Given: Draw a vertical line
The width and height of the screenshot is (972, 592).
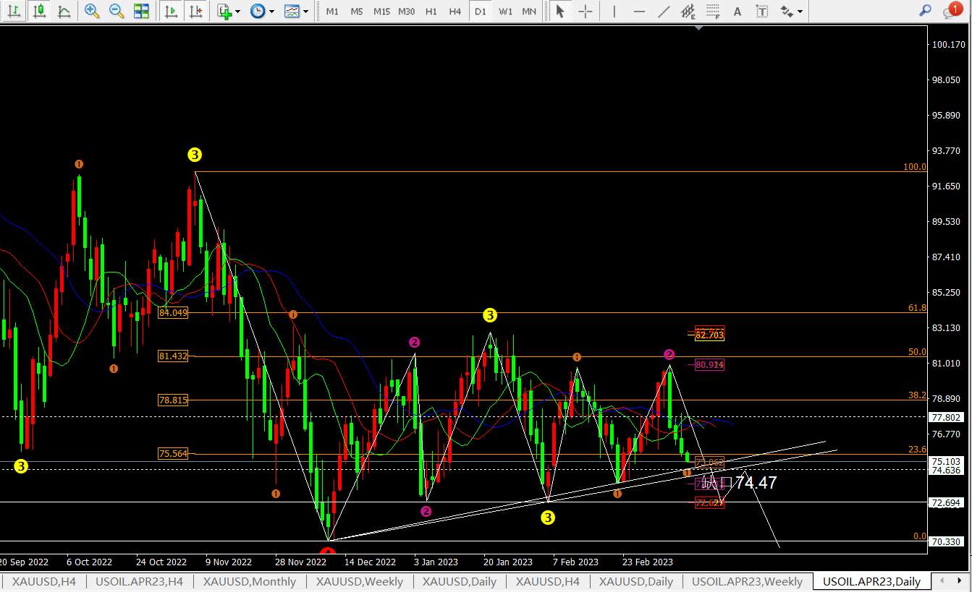Looking at the screenshot, I should coord(614,11).
